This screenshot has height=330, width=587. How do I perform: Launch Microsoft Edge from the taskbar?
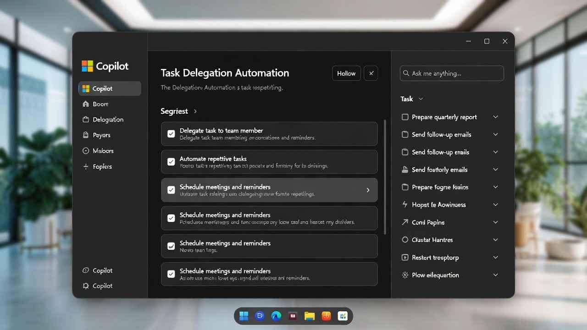[x=276, y=316]
